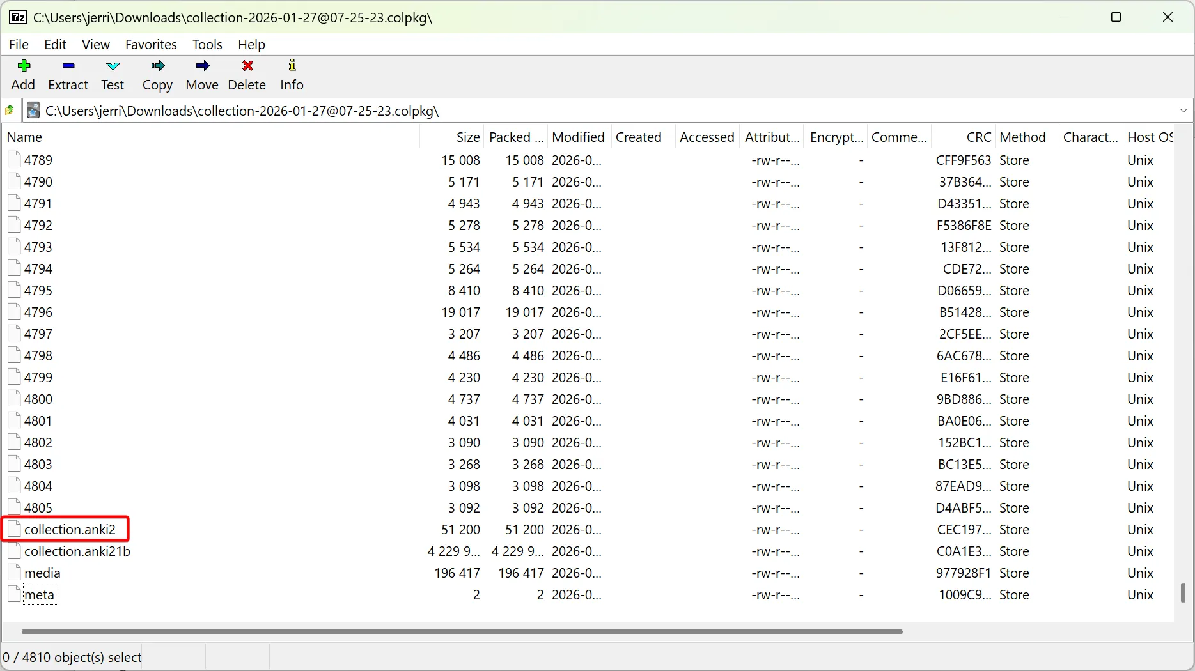1195x671 pixels.
Task: Go up one folder level icon
Action: click(10, 111)
